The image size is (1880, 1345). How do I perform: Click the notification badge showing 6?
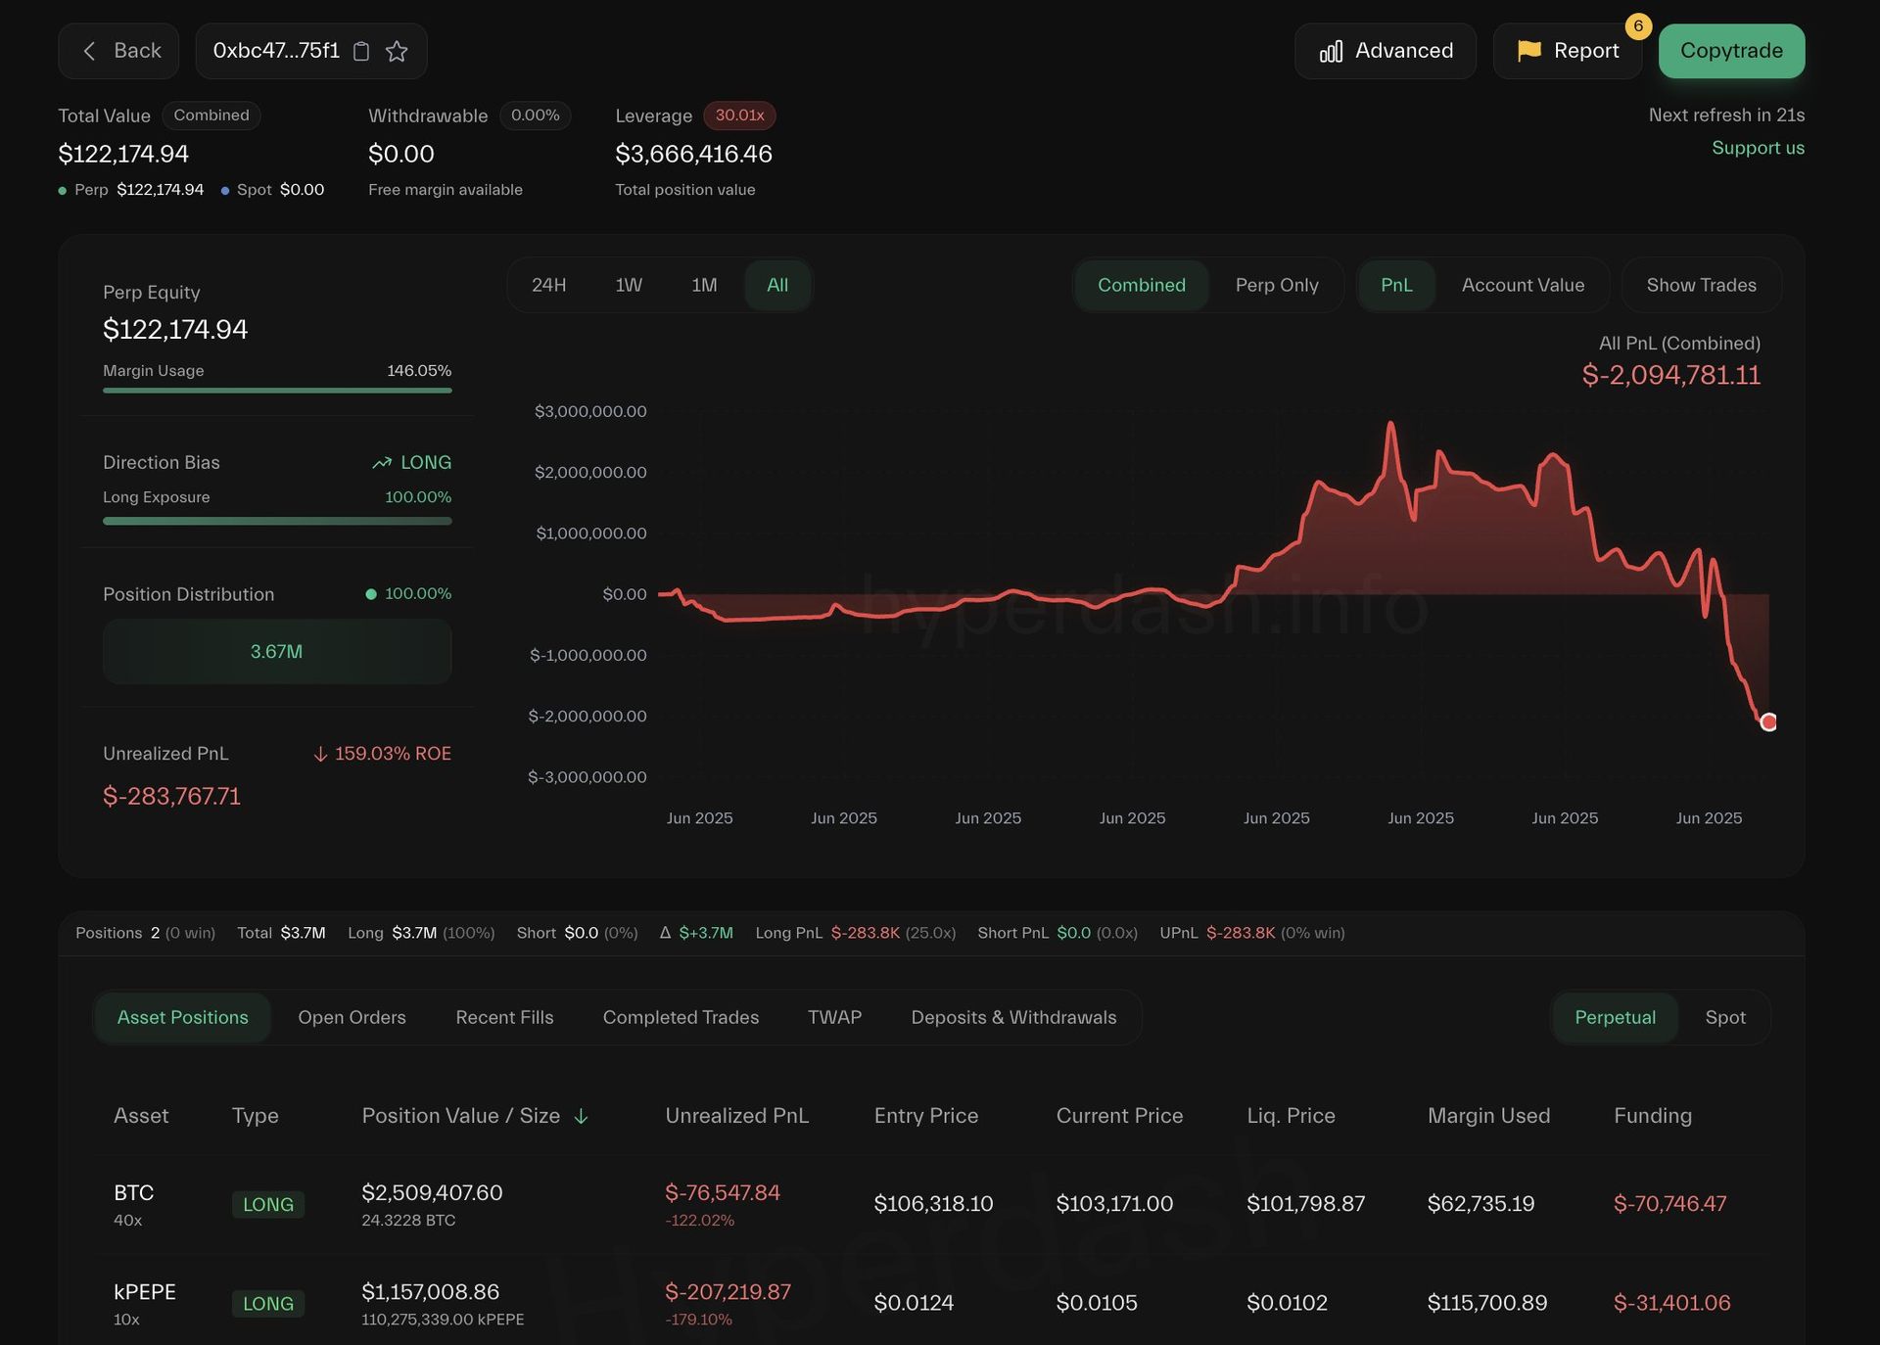[x=1638, y=27]
